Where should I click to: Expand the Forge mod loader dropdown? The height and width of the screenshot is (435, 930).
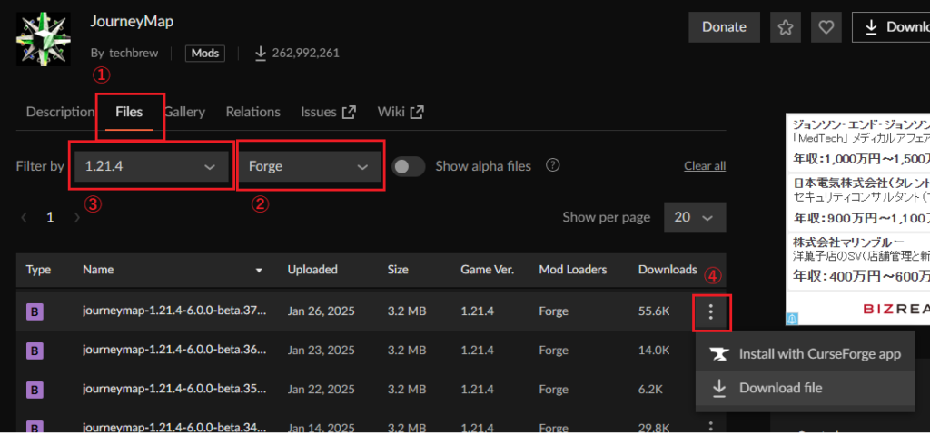[309, 167]
